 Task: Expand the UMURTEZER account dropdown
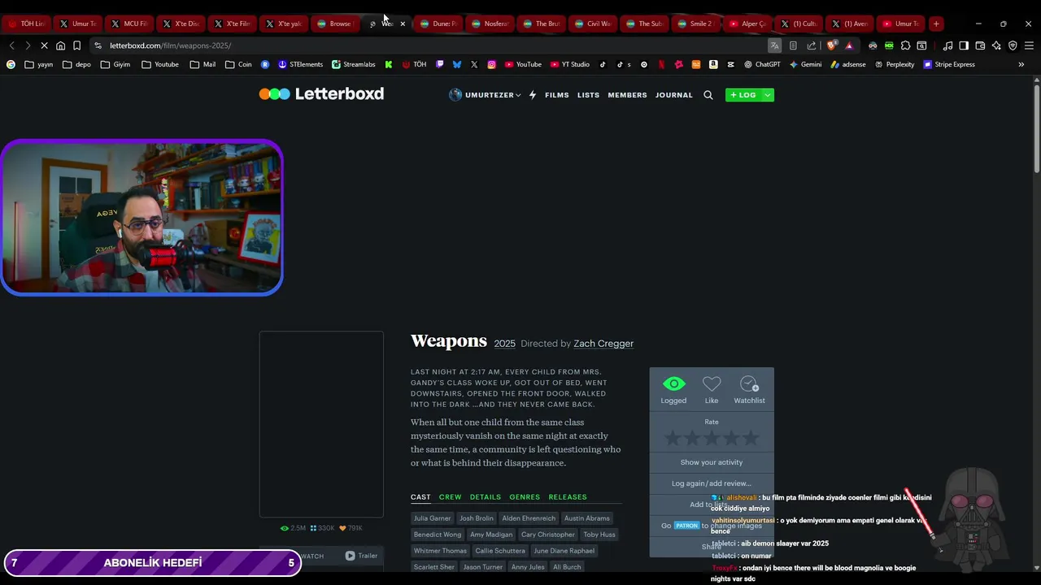pos(486,95)
